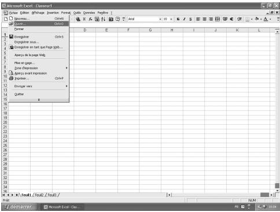Center cell text horizontally
The width and height of the screenshot is (280, 212).
tap(205, 19)
